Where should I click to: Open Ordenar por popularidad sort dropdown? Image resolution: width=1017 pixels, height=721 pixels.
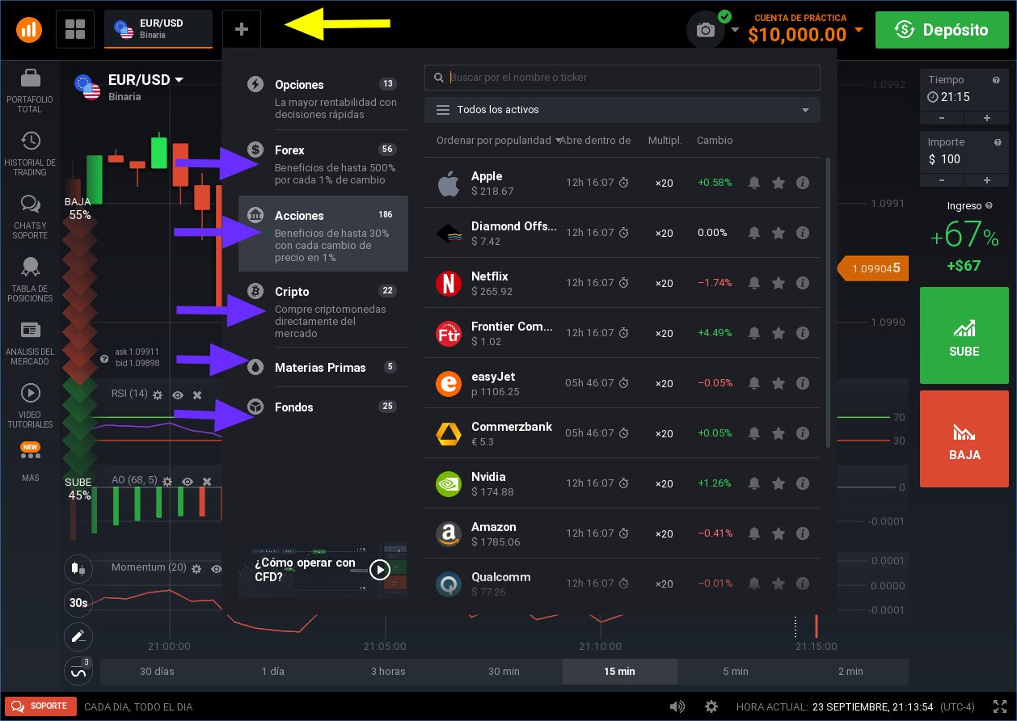[499, 141]
